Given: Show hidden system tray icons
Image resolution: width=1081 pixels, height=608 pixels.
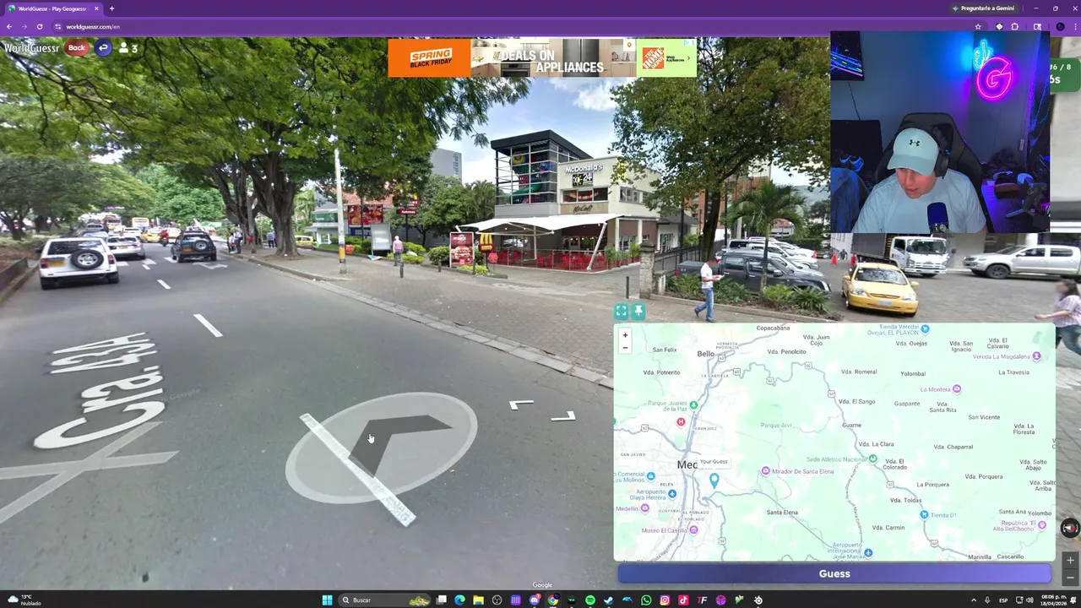Looking at the screenshot, I should (x=974, y=600).
